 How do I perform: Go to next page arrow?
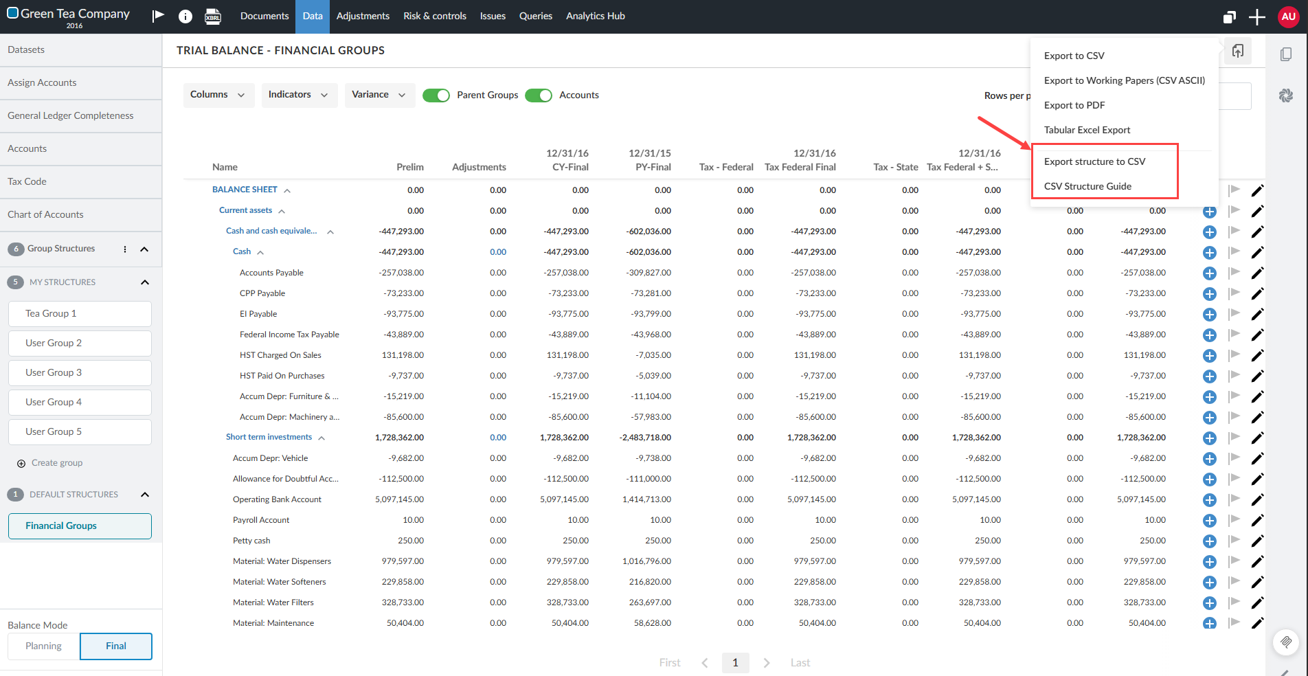(767, 663)
